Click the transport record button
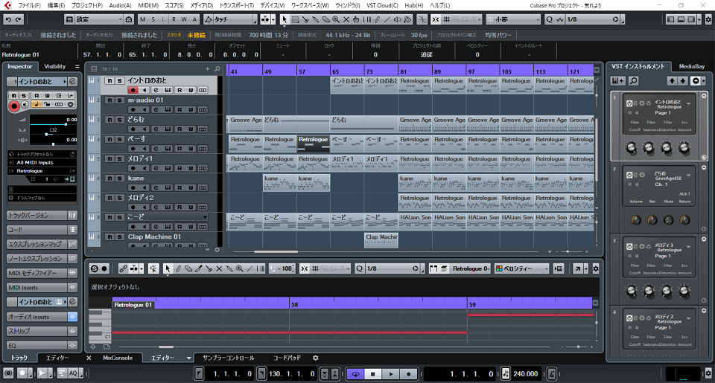 point(409,374)
